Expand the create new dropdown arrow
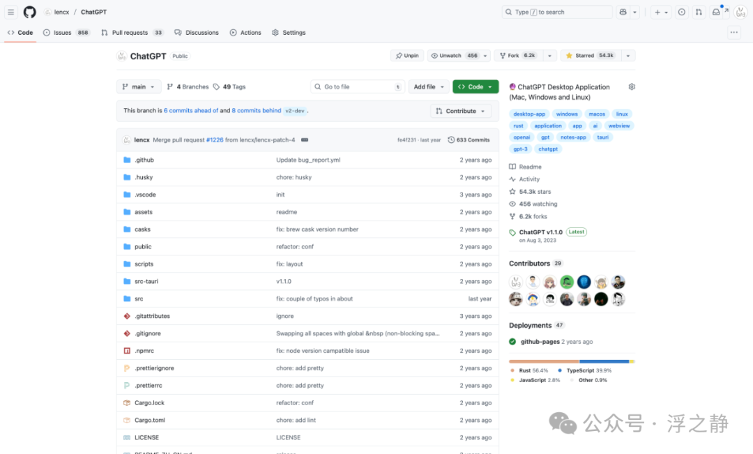This screenshot has width=753, height=454. (x=666, y=12)
